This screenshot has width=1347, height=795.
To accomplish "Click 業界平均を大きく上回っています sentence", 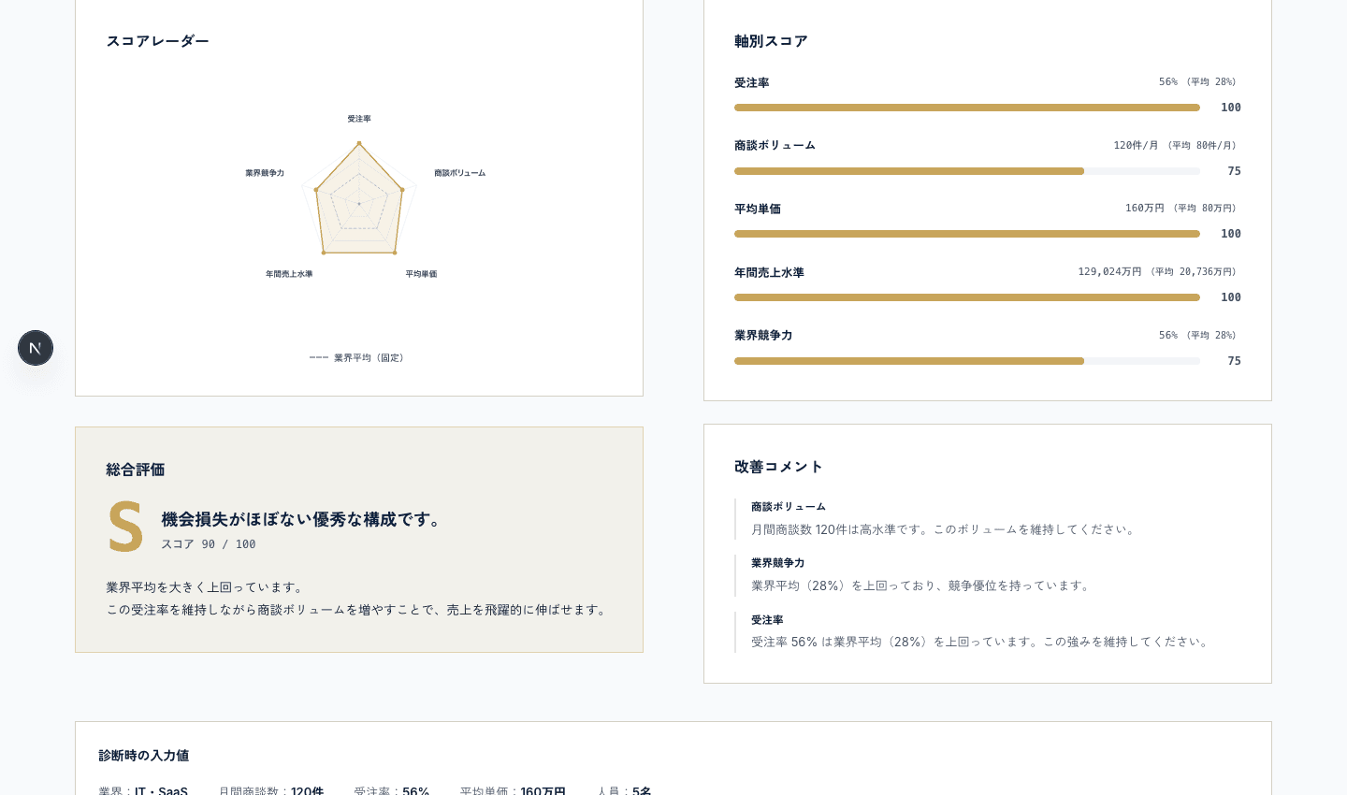I will click(x=207, y=587).
